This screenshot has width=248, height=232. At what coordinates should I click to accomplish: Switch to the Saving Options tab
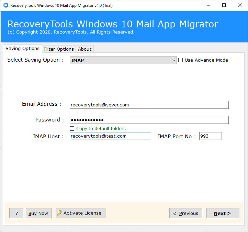22,48
